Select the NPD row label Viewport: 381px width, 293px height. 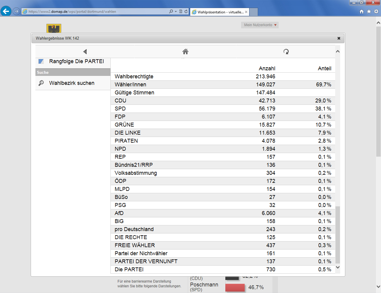(x=120, y=149)
